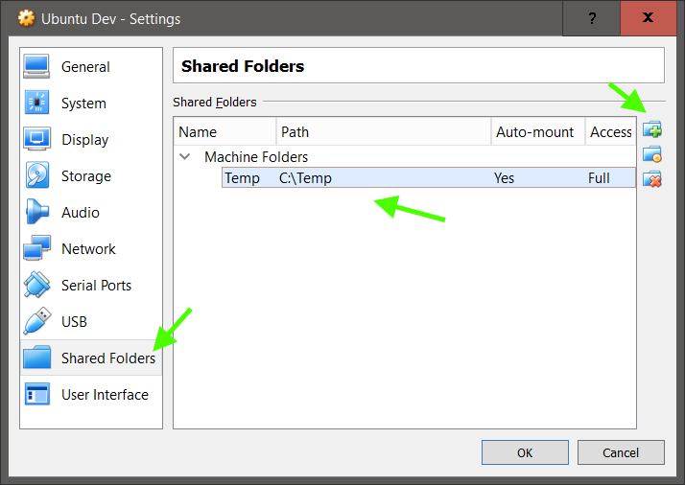Click the Auto-mount column header
Screen dimensions: 685x485
pyautogui.click(x=538, y=131)
